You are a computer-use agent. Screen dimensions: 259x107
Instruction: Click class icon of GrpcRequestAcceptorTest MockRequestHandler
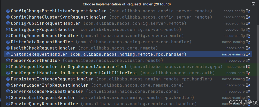8,67
